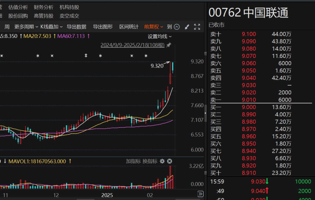Collapse right panel with side arrow handle
Screen dimensions: 315x200
click(x=205, y=113)
